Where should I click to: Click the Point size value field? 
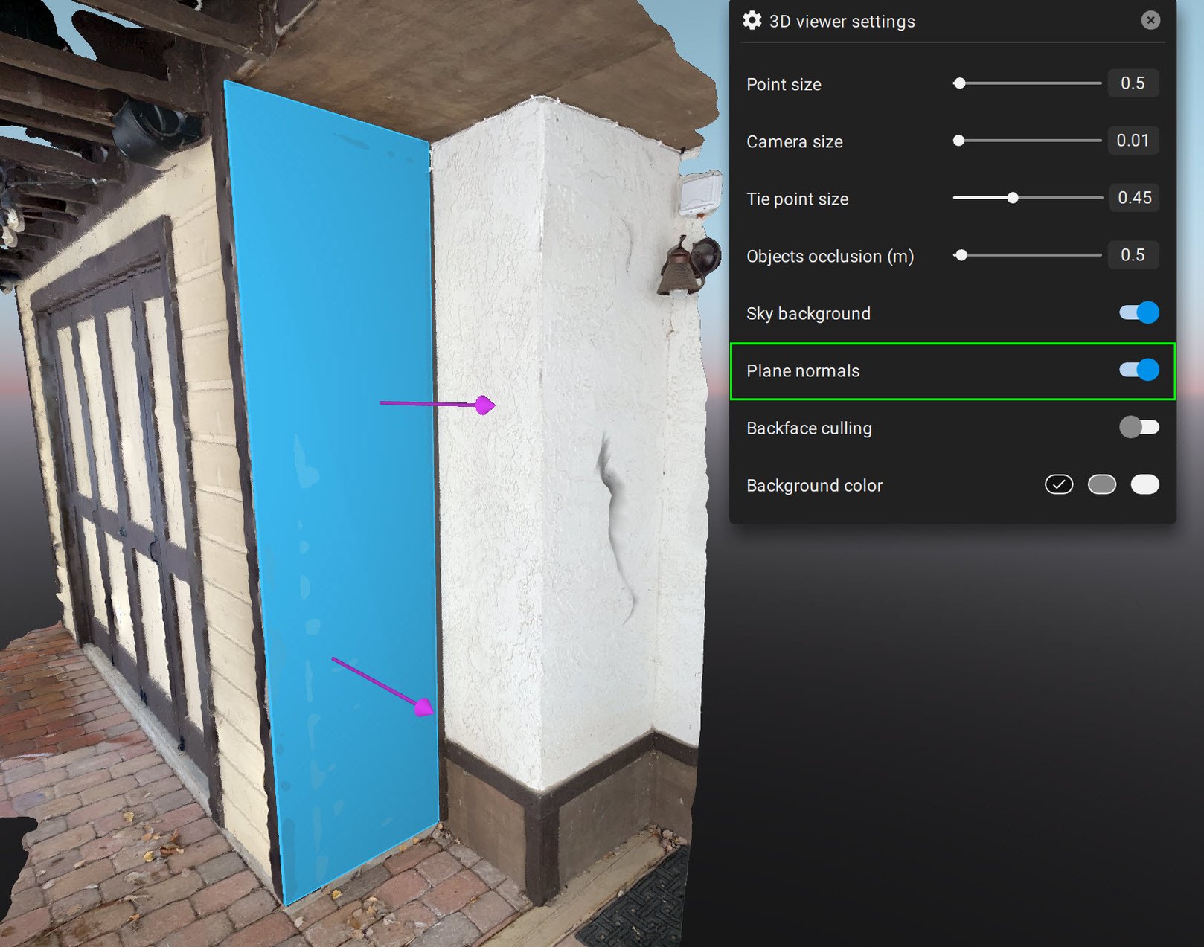1133,83
